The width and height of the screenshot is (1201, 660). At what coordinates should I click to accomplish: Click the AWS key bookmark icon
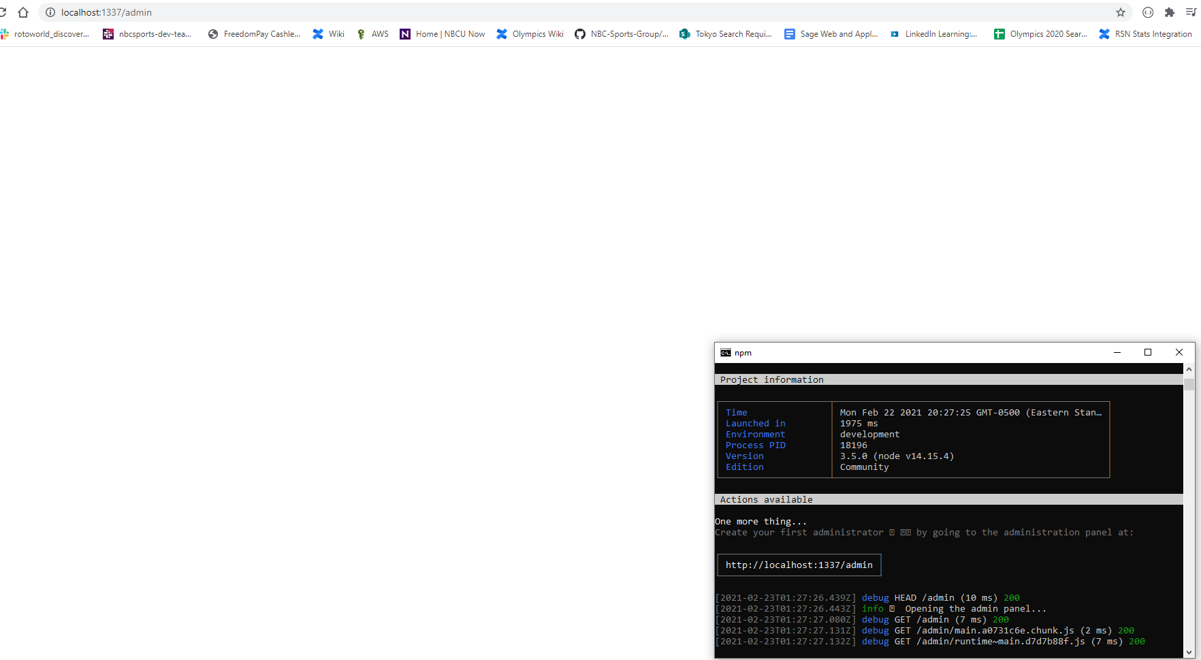360,34
